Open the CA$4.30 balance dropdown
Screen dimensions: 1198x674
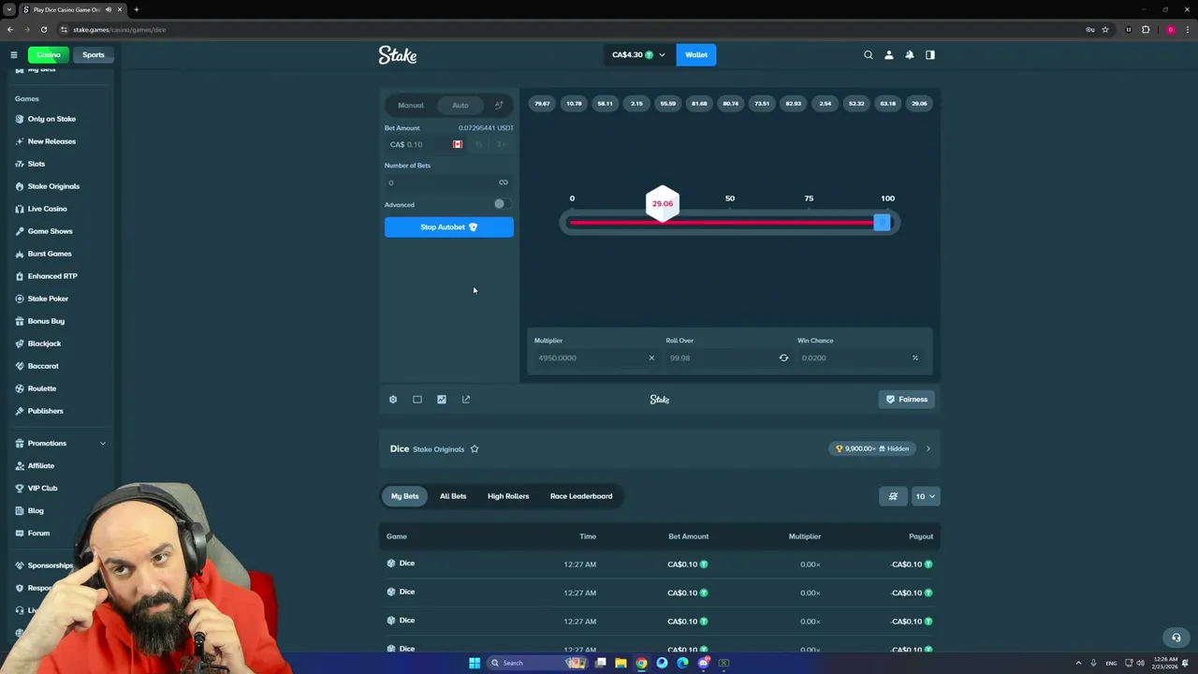638,54
